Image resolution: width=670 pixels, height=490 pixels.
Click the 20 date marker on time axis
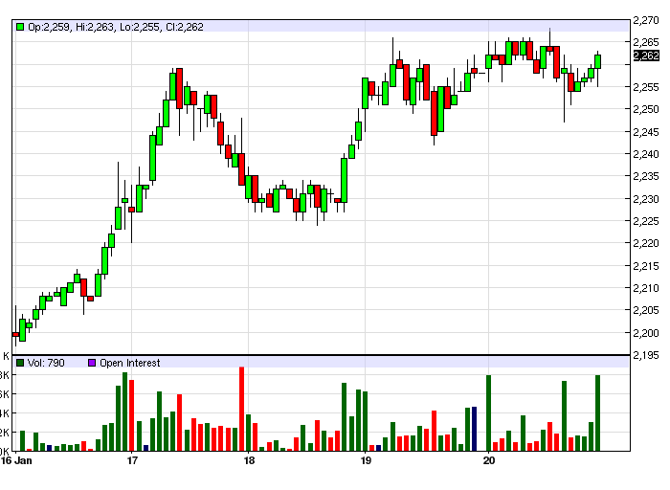point(488,461)
